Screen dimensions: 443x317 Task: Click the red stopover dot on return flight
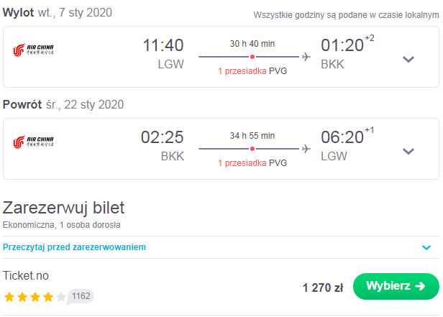[252, 149]
